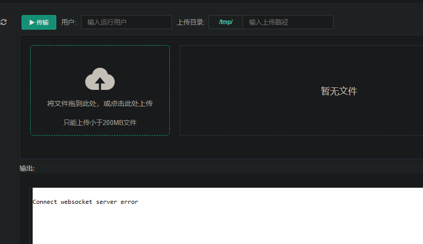Click the 用户: label
The image size is (423, 244).
[68, 22]
